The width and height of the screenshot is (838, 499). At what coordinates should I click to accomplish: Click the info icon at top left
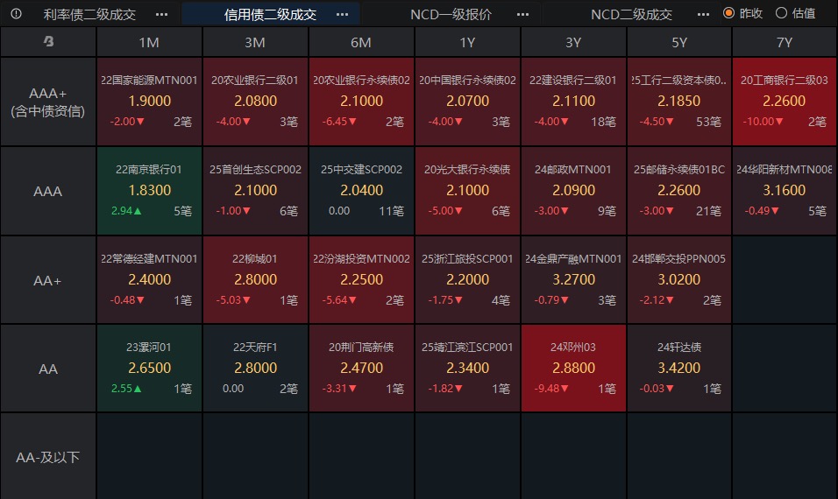[16, 14]
